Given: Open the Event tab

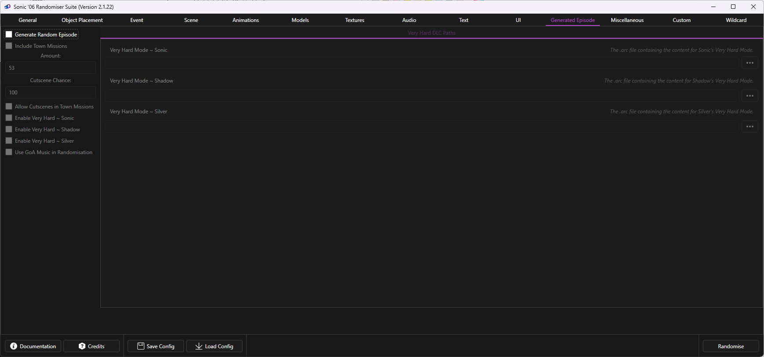Looking at the screenshot, I should tap(137, 20).
